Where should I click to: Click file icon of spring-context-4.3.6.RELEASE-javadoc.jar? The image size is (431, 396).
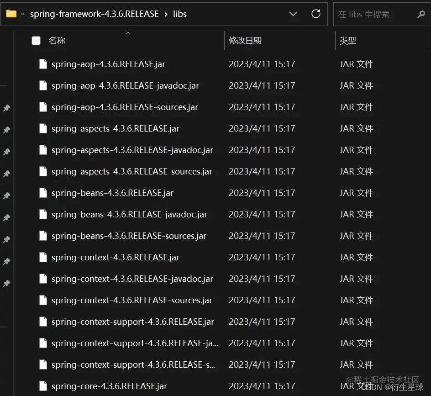[x=43, y=278]
